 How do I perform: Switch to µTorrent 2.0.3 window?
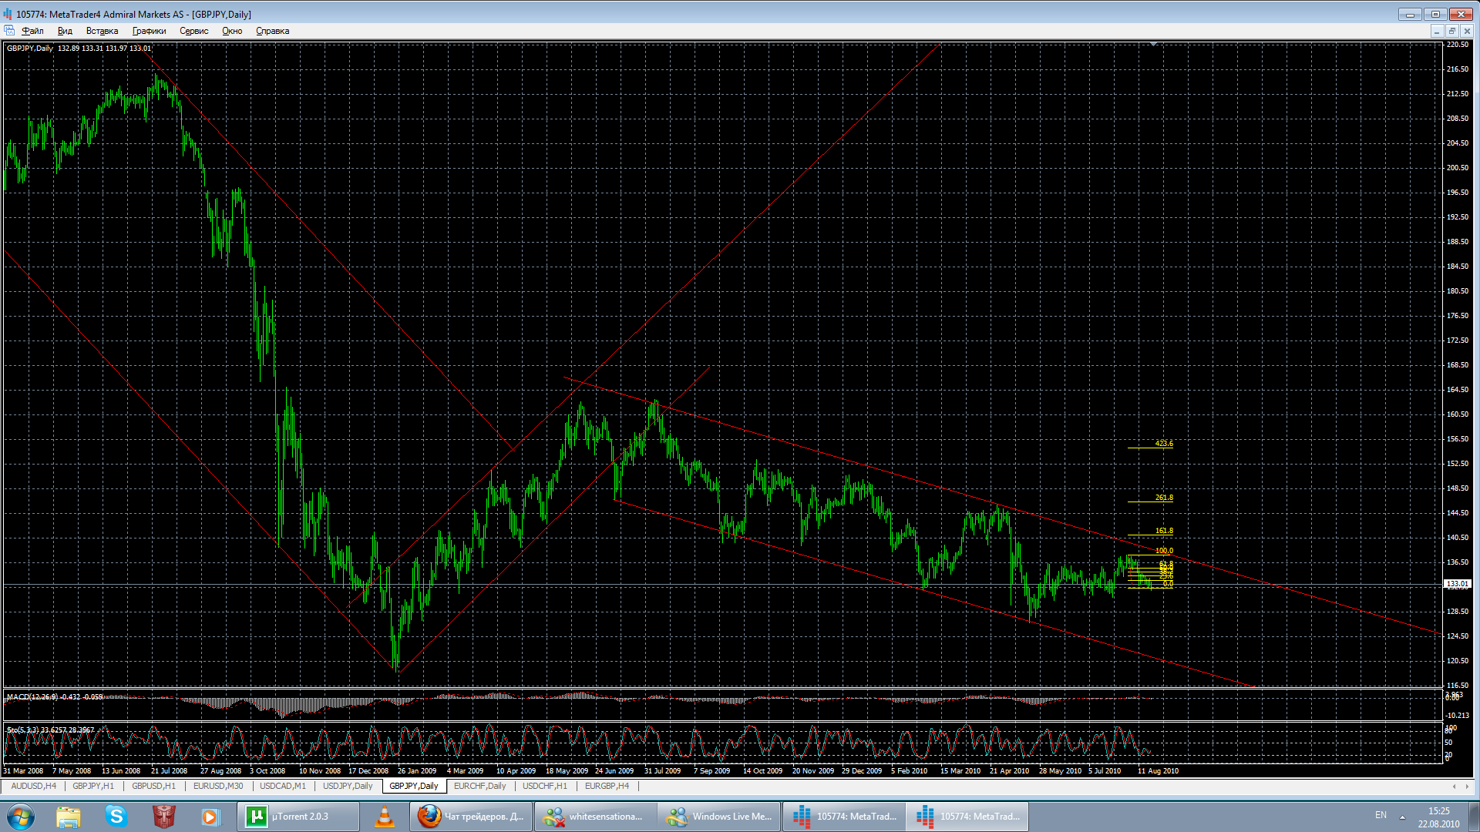coord(298,816)
